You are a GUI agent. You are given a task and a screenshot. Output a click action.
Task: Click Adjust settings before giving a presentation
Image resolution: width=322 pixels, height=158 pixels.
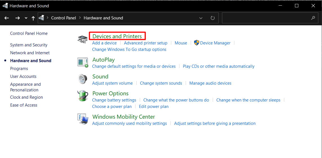coord(215,123)
